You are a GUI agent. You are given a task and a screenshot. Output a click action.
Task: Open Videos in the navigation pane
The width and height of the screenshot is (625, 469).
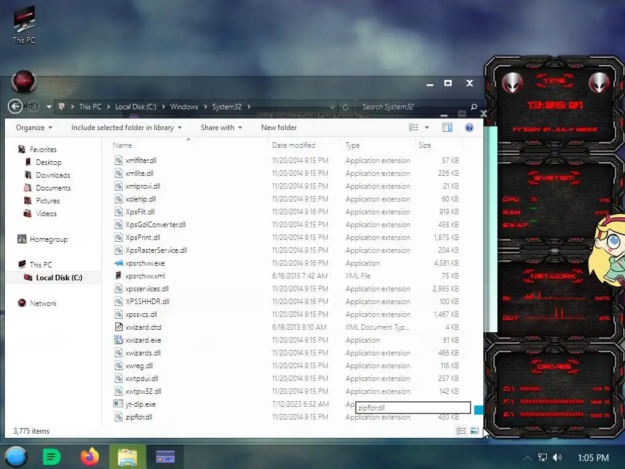click(x=46, y=213)
